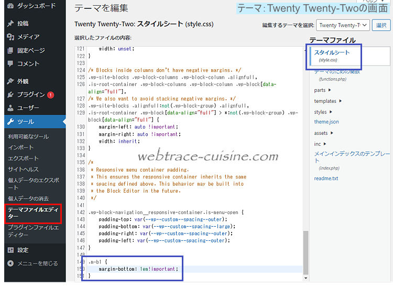This screenshot has width=393, height=297.
Task: Expand the templates folder
Action: tap(328, 101)
